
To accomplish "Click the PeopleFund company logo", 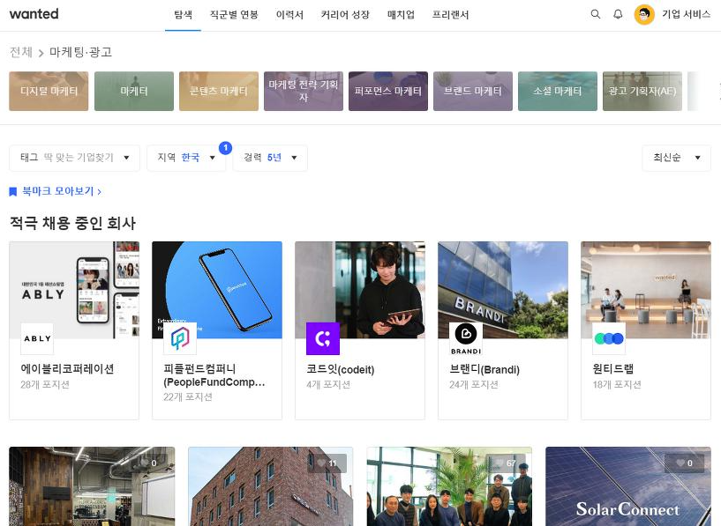I will point(180,338).
